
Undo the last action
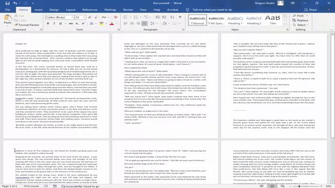click(x=15, y=3)
